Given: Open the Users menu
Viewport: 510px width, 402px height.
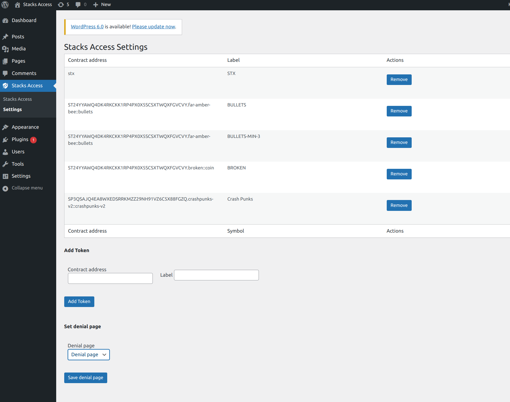Looking at the screenshot, I should pos(28,152).
